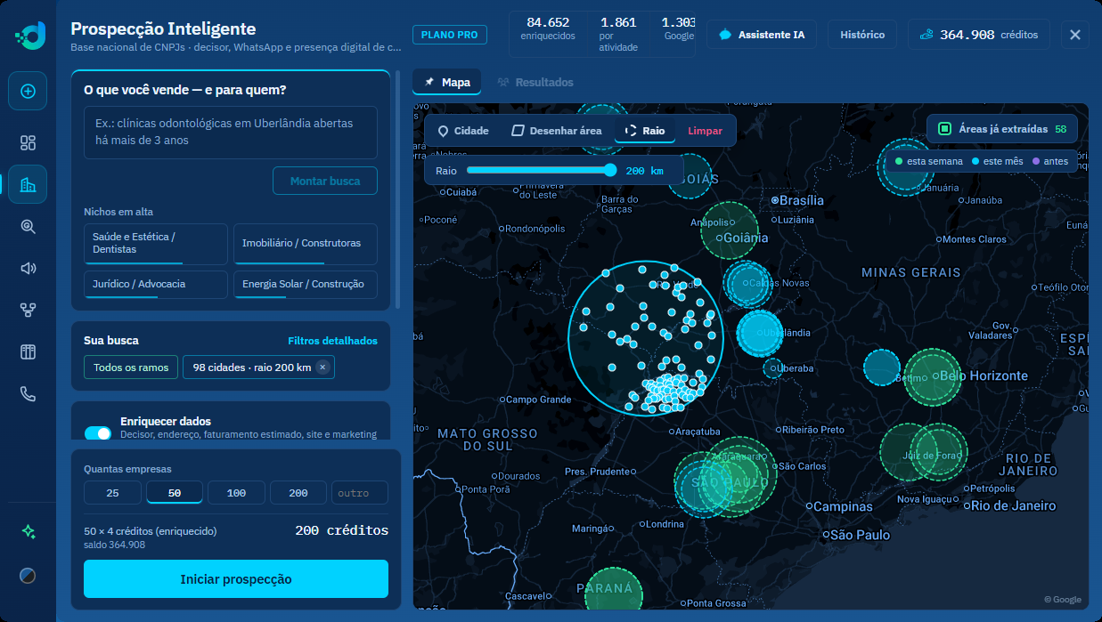
Task: Click Campo Grande label on map
Action: pos(538,400)
